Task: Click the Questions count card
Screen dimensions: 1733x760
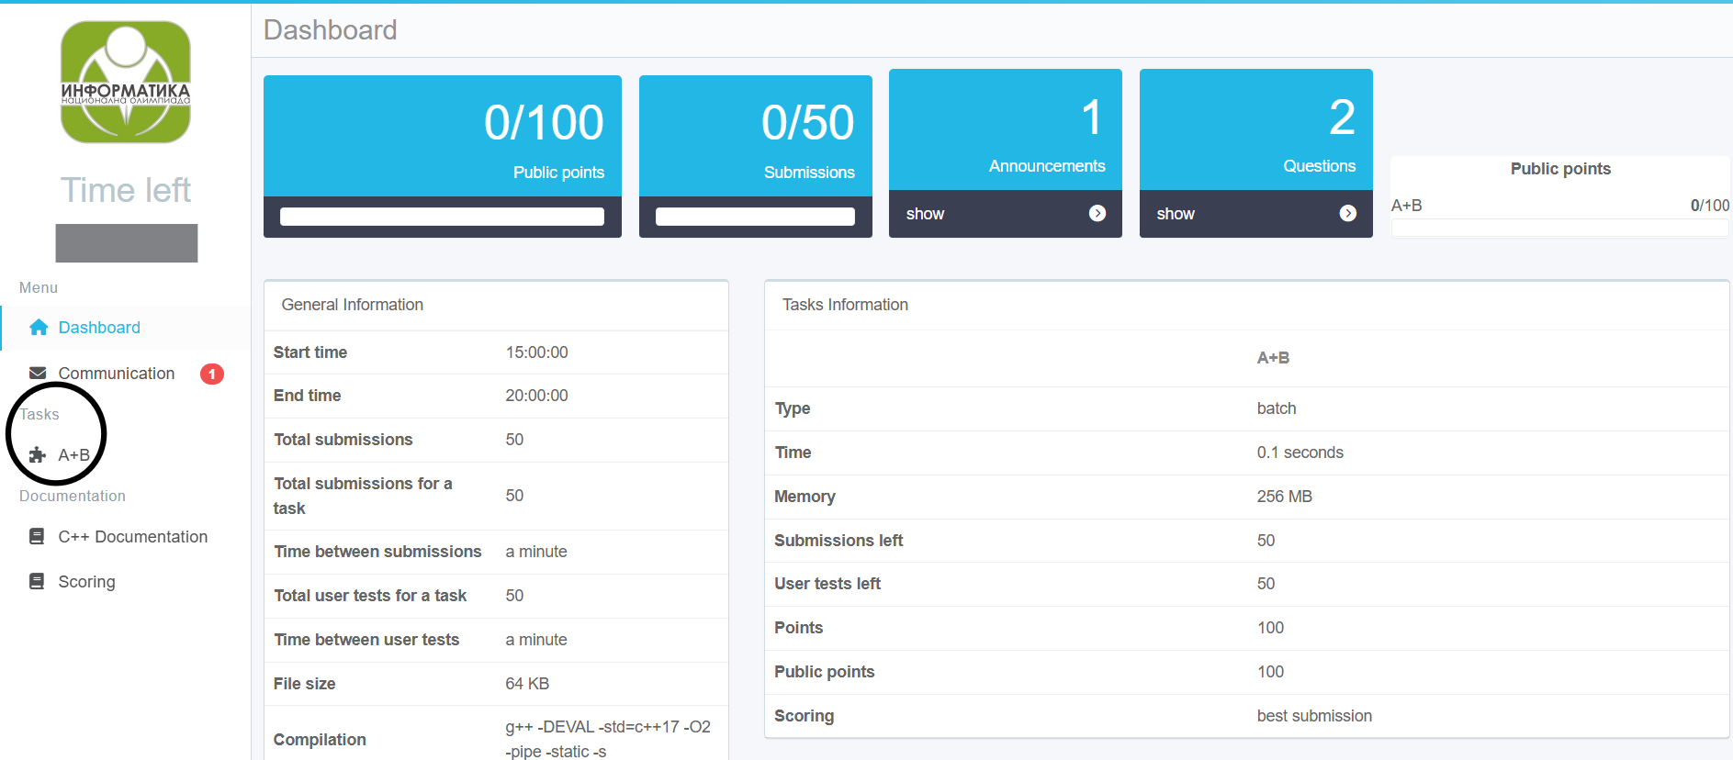Action: tap(1256, 129)
